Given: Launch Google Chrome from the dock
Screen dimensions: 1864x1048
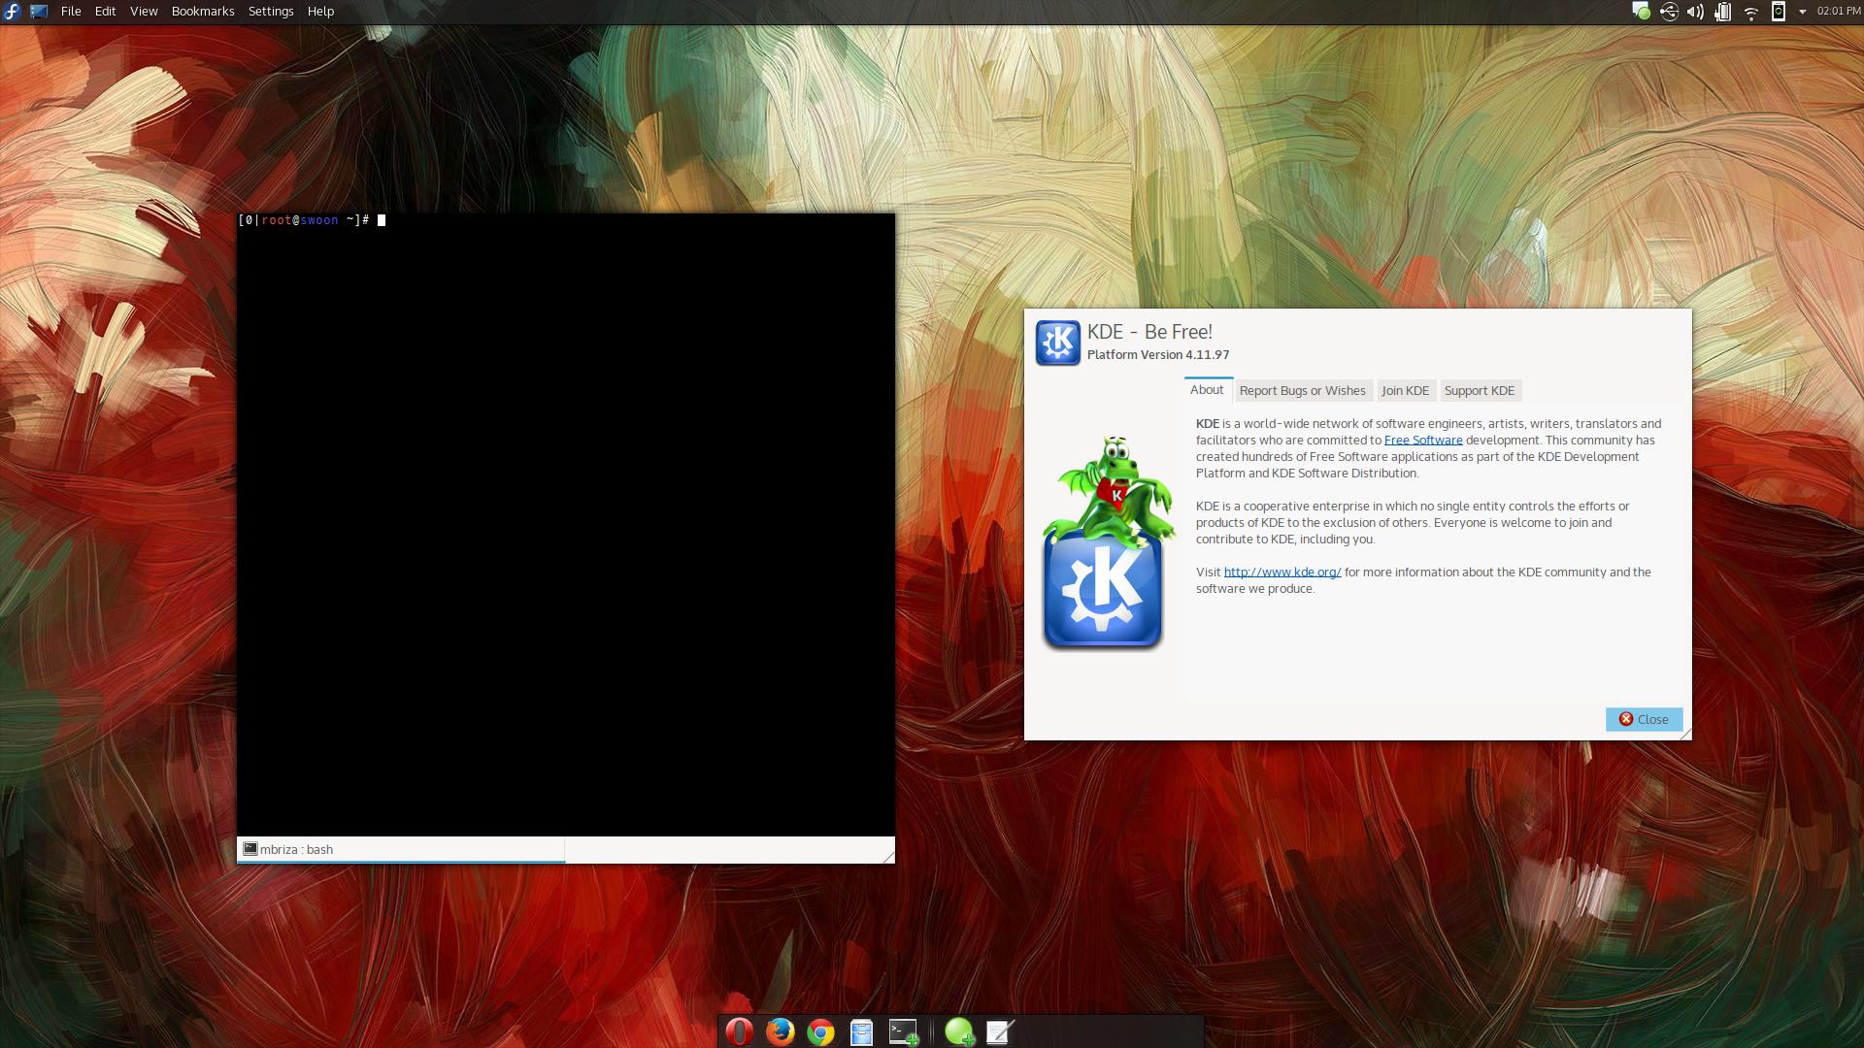Looking at the screenshot, I should [820, 1032].
